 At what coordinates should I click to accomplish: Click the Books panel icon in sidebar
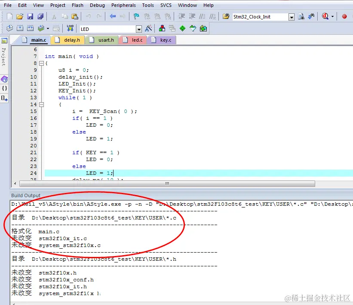[x=4, y=79]
